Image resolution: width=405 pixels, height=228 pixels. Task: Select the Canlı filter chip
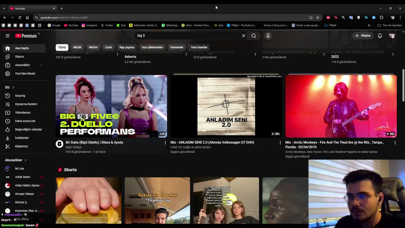tap(109, 47)
